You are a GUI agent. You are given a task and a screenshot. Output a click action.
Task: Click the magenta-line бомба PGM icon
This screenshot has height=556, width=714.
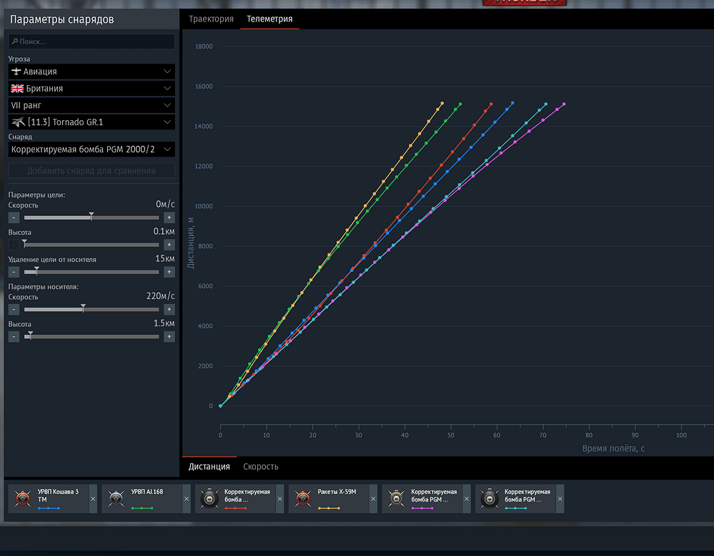point(396,498)
